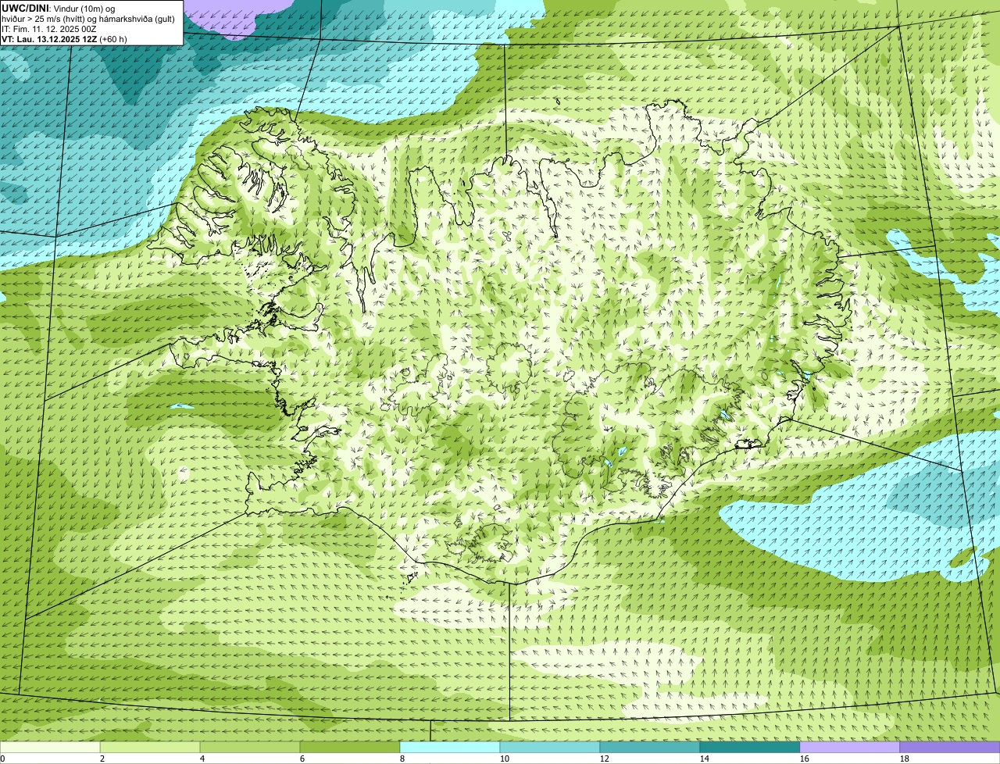The image size is (1000, 764).
Task: Choose the 12–14 m/s teal legend swatch
Action: (650, 748)
